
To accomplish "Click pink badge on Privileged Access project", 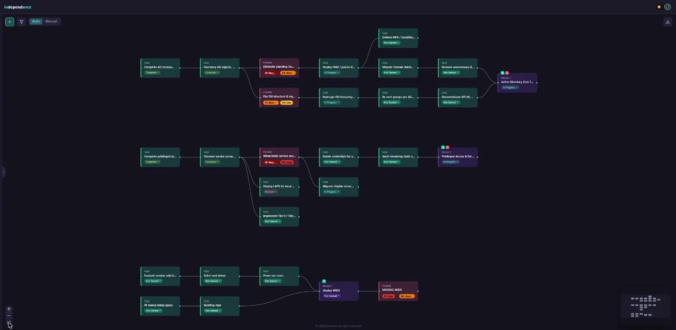I will tap(448, 148).
